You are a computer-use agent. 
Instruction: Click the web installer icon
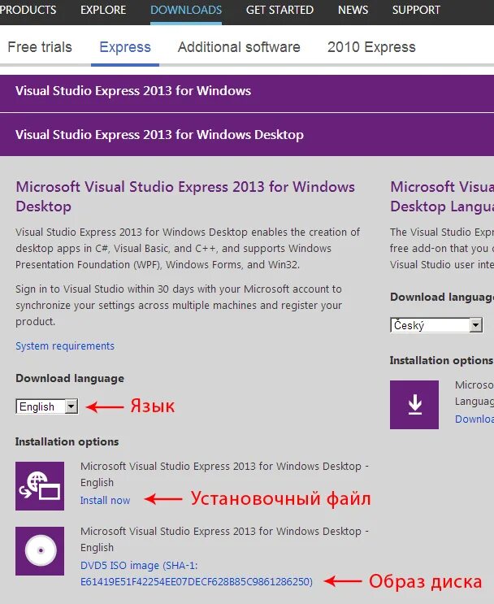coord(40,486)
